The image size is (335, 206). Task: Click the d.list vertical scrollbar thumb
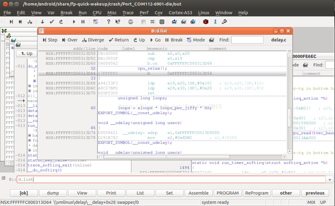pos(289,118)
